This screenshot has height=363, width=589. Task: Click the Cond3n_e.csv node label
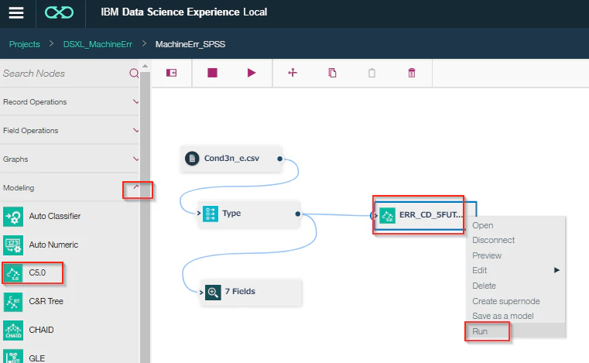coord(231,158)
